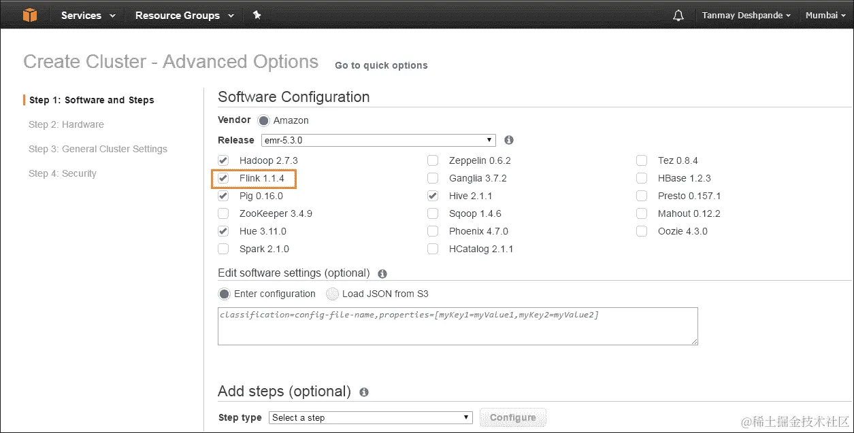The height and width of the screenshot is (433, 854).
Task: Select the Load JSON from S3 radio button
Action: [332, 294]
